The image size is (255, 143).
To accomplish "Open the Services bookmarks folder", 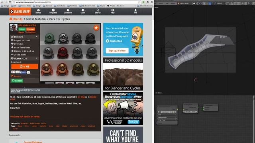I will (x=47, y=6).
